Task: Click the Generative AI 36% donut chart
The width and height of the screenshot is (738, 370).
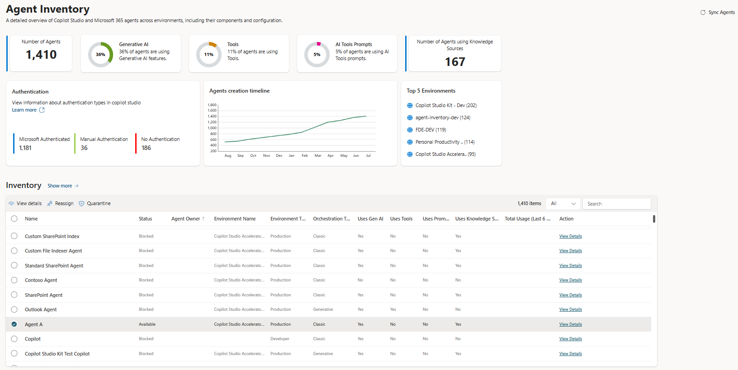Action: click(x=100, y=54)
